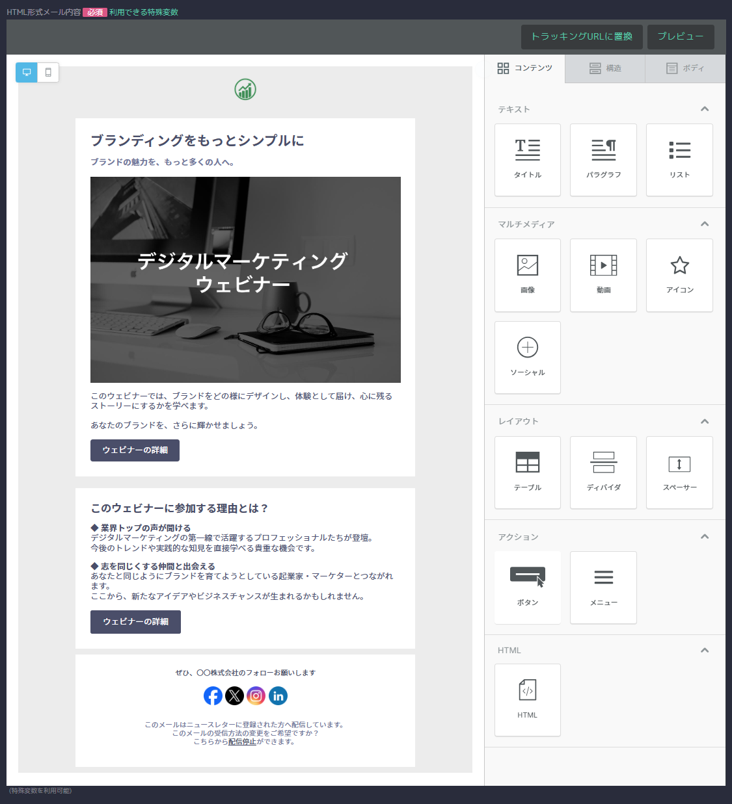Collapse the HTML section
Viewport: 732px width, 804px height.
705,651
